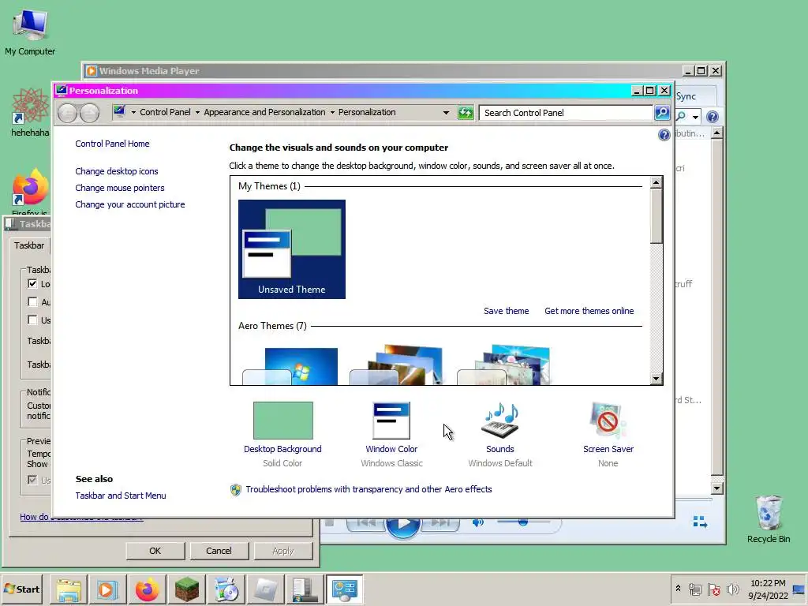Open the Sounds icon
The height and width of the screenshot is (606, 808).
499,421
